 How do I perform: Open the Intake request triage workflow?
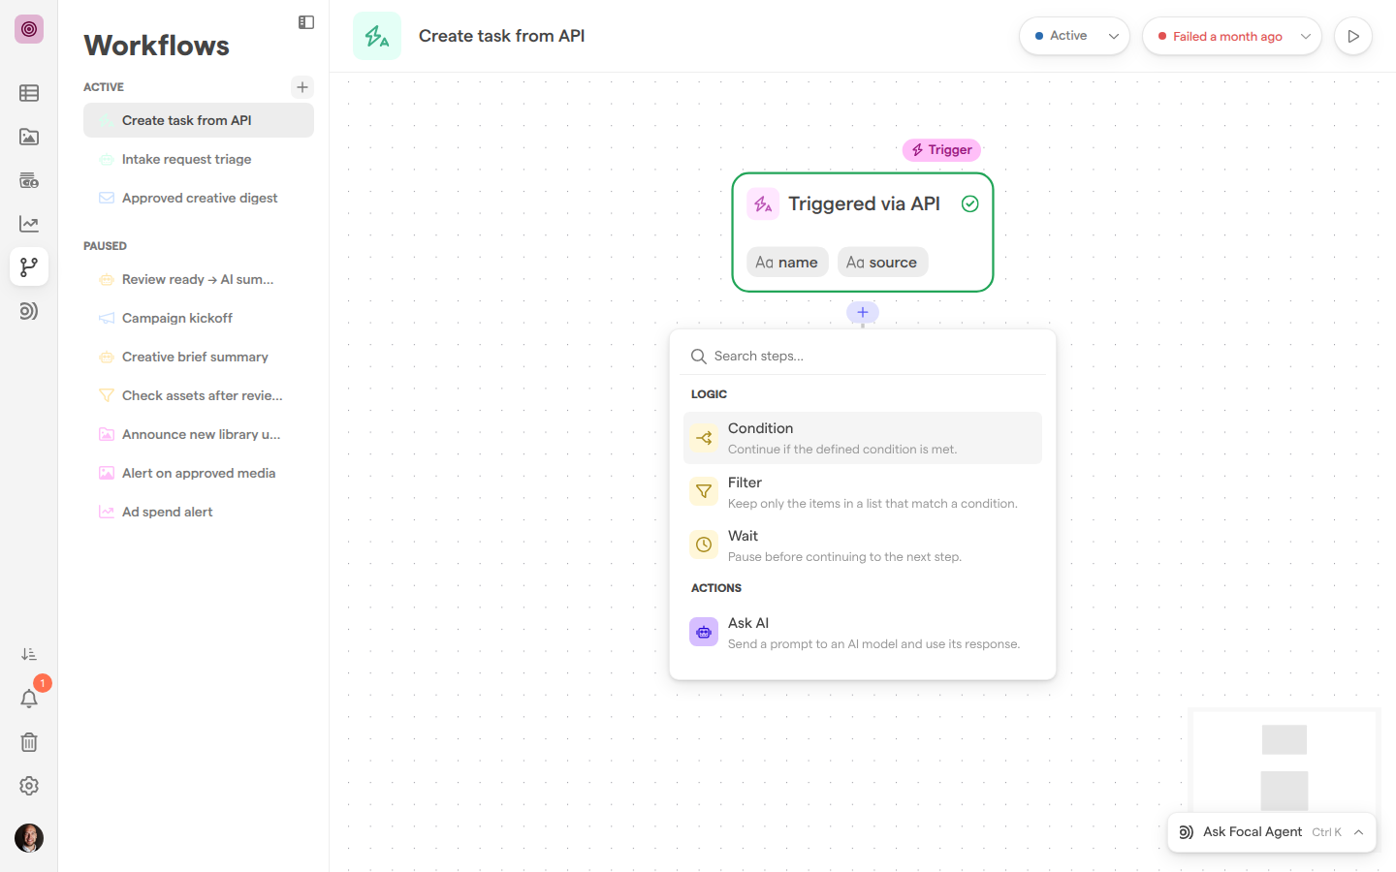pos(199,159)
